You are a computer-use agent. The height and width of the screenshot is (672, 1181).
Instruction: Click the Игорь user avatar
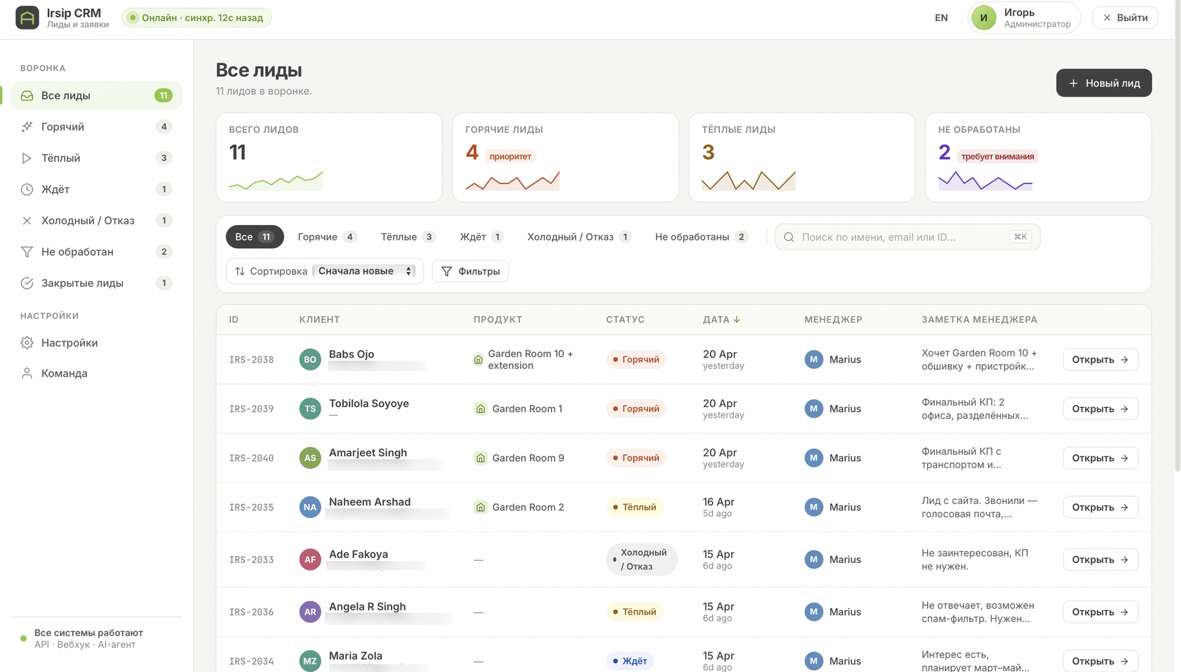[983, 18]
